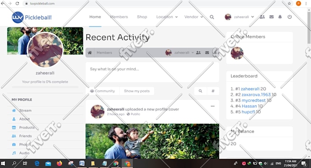Viewport: 311px width, 168px height.
Task: Click the post author avatar thumbnail
Action: 97,111
